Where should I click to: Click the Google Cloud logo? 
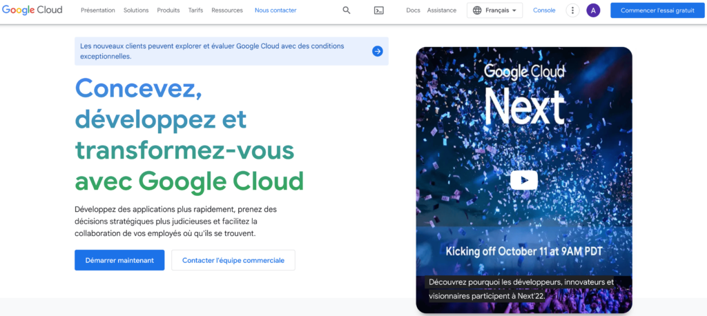pyautogui.click(x=32, y=10)
